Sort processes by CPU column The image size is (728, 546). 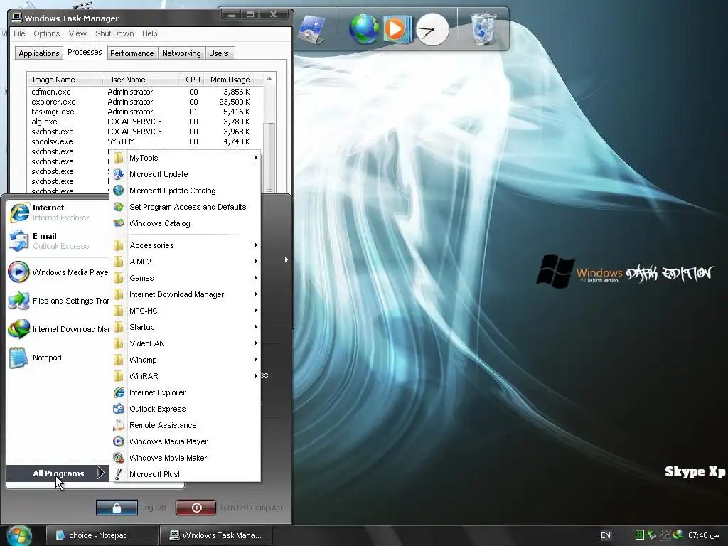pyautogui.click(x=192, y=80)
